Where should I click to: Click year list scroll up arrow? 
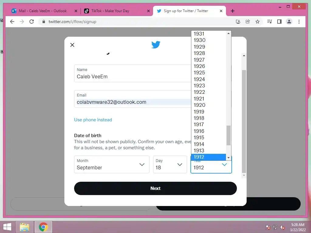pos(228,33)
